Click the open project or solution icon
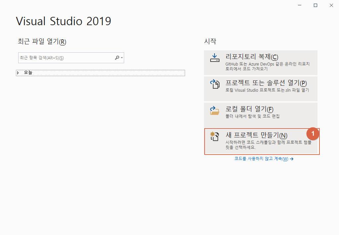Screen dimensions: 339x235 215,84
